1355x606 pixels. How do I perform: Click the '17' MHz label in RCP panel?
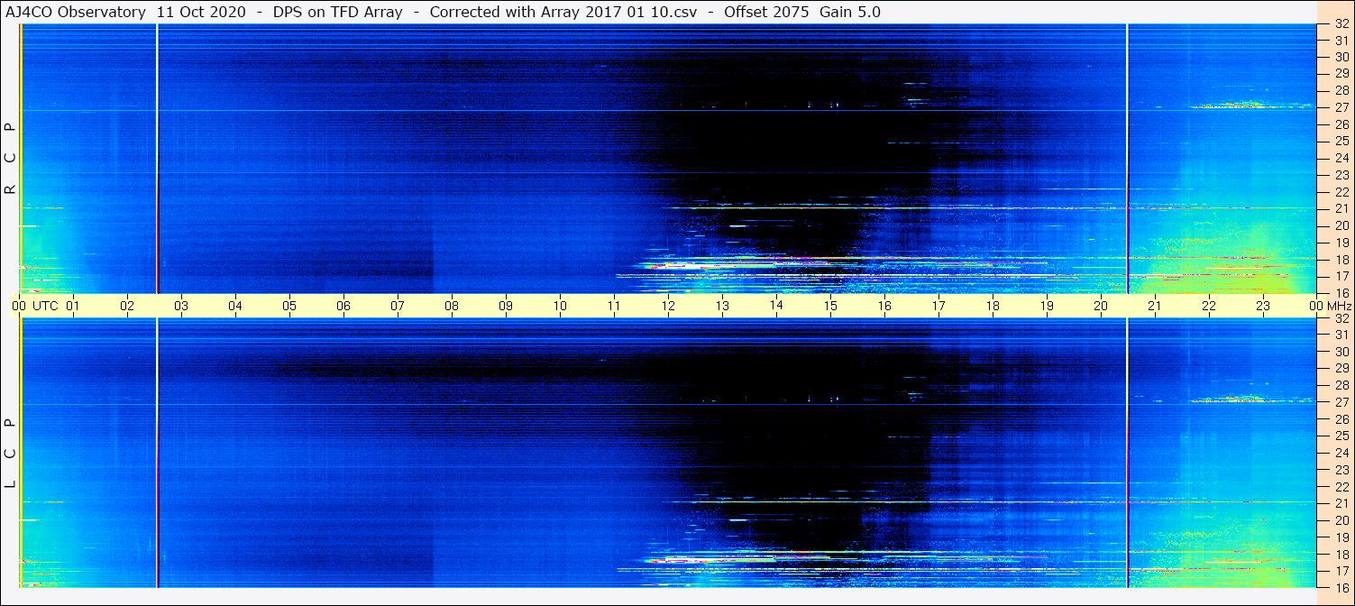[x=1341, y=276]
